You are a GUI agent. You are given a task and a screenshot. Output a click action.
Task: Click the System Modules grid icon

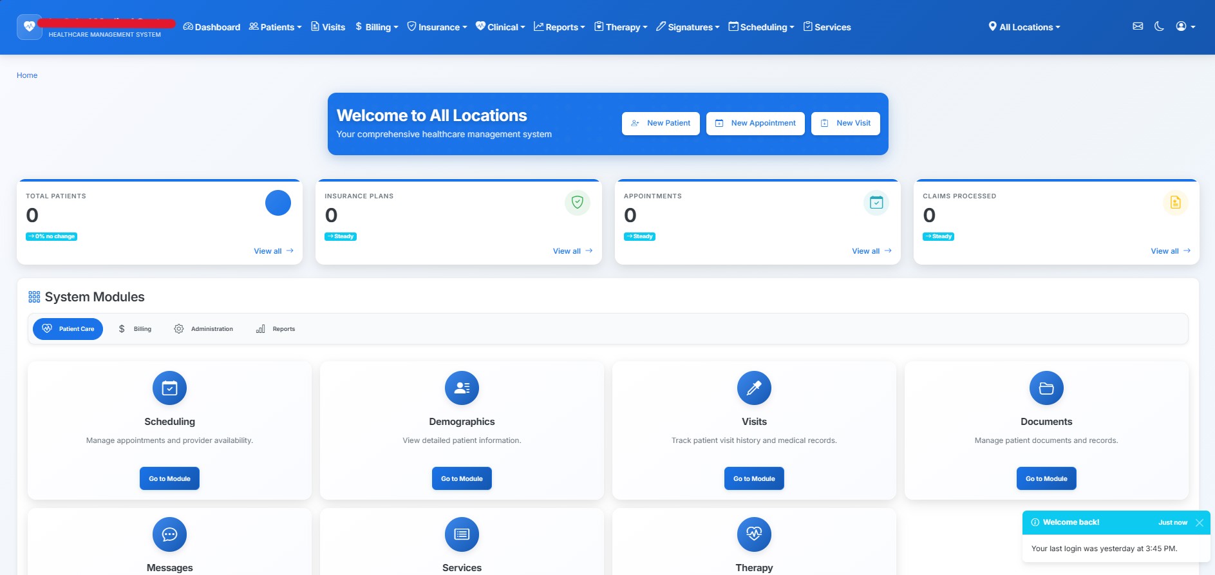coord(34,297)
